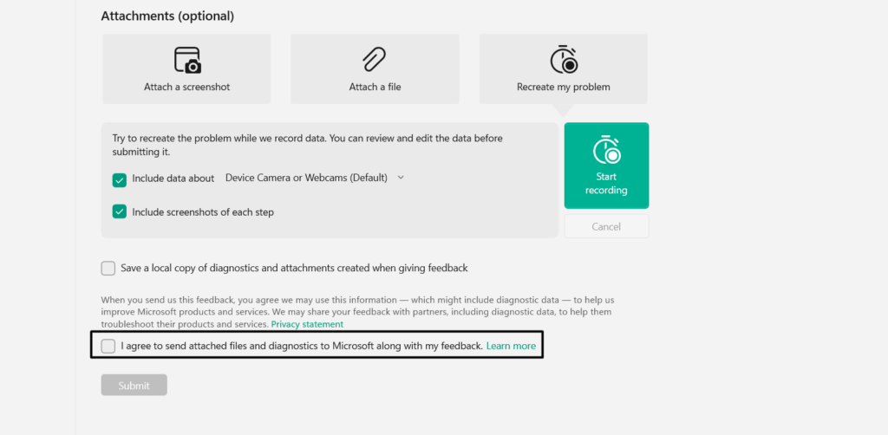This screenshot has width=888, height=435.
Task: Expand the chevron beside Device Camera or Webcams
Action: point(400,178)
